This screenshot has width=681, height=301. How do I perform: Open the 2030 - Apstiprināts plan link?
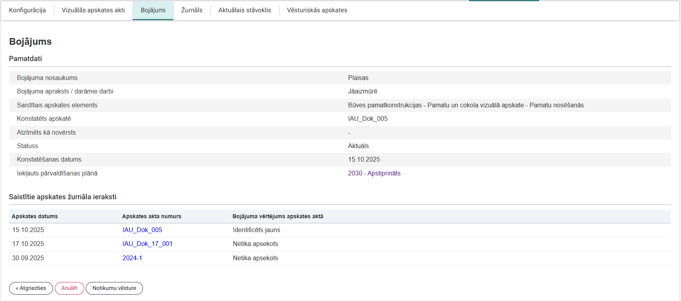point(374,173)
